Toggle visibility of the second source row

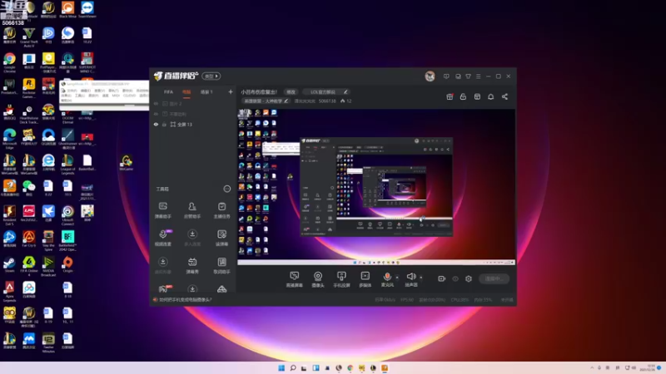156,114
